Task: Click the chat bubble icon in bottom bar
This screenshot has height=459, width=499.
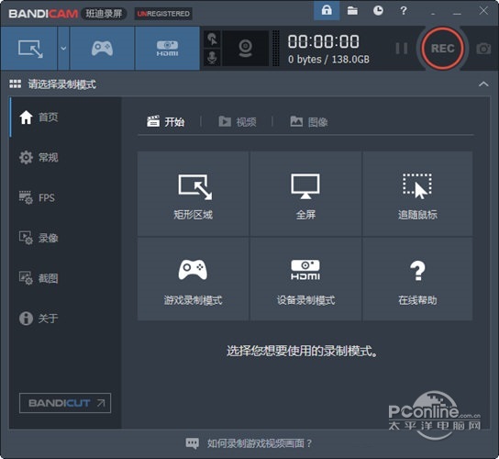Action: 193,443
